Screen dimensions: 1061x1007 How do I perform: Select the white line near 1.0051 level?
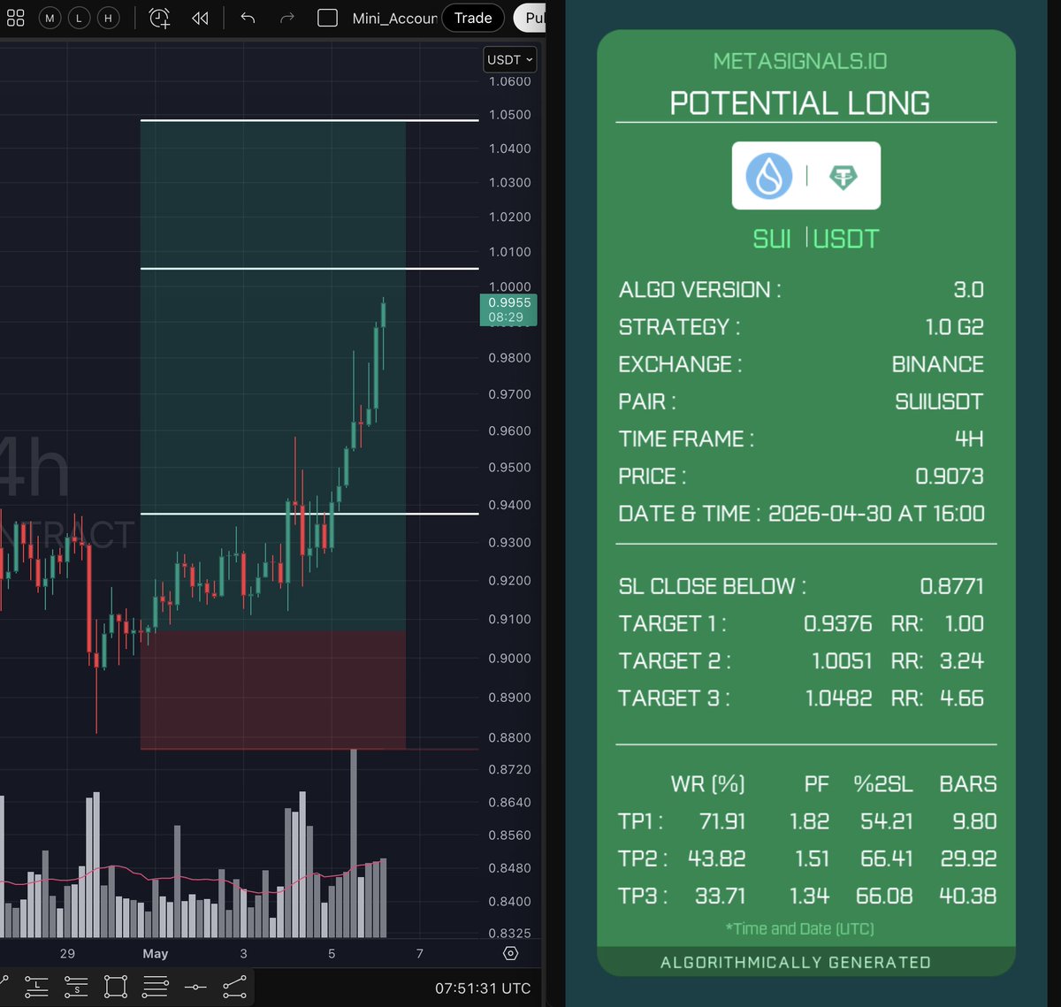(309, 268)
